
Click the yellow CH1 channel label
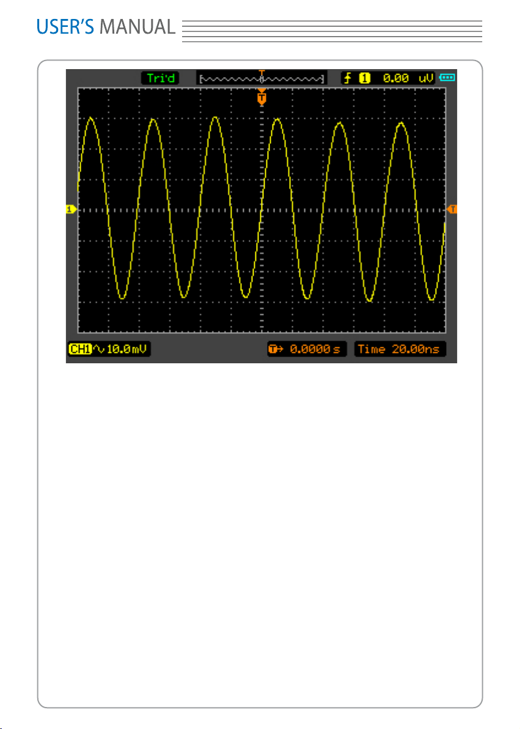click(x=80, y=349)
